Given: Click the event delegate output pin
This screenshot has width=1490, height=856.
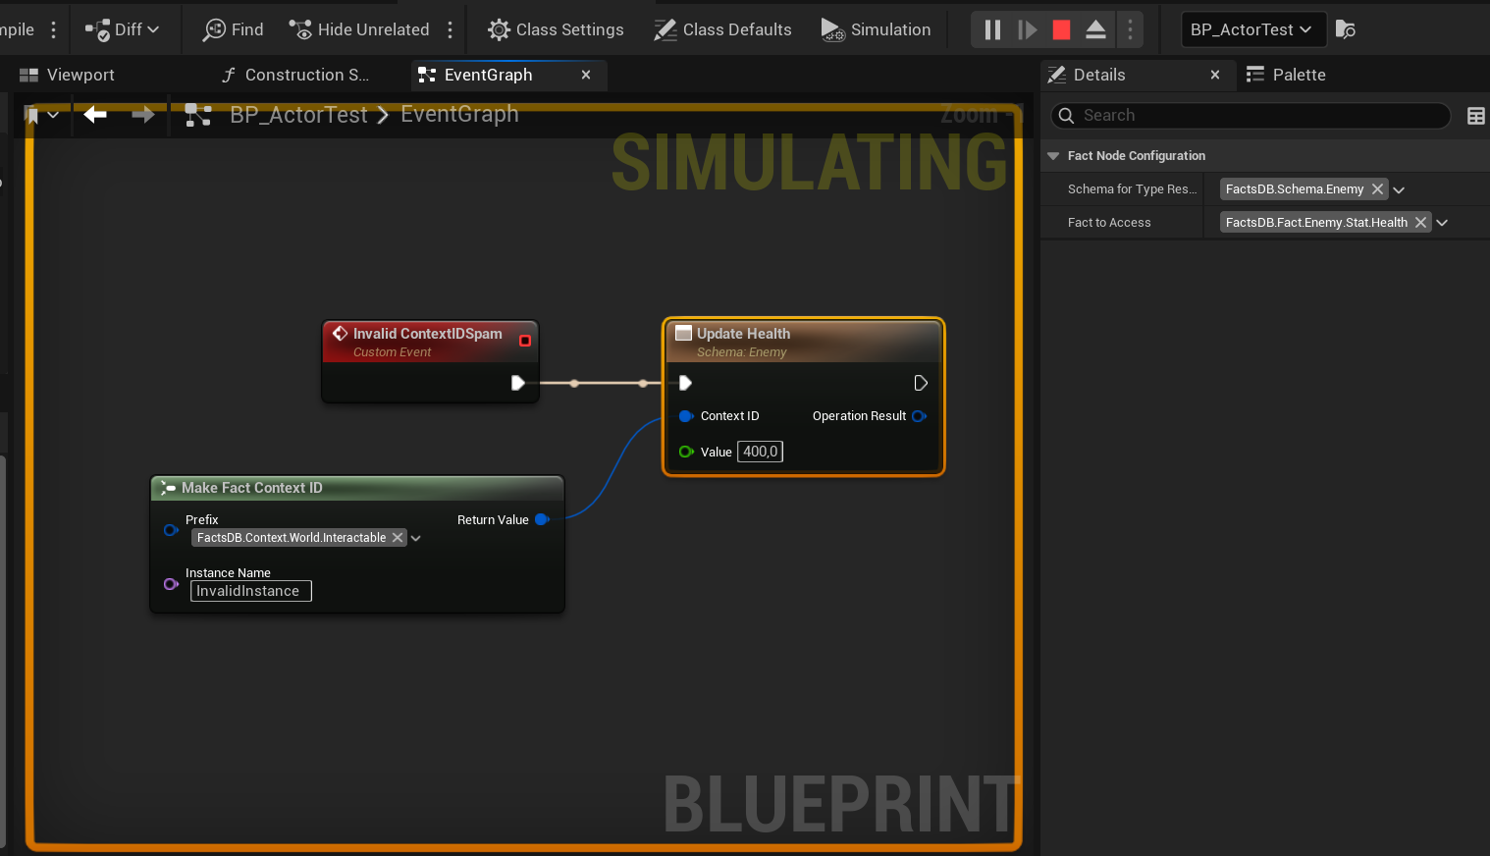Looking at the screenshot, I should [x=525, y=341].
